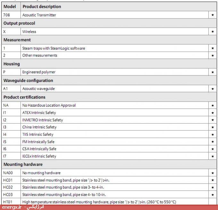Image resolution: width=218 pixels, height=210 pixels.
Task: Click the Wireless description text
Action: (x=29, y=32)
